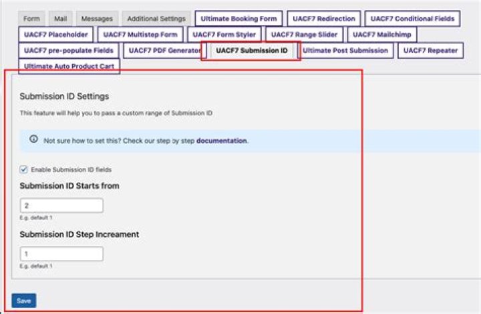
Task: Click the 'Submission ID Starts from' label
Action: 69,186
